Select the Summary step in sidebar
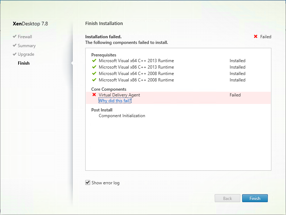 click(27, 46)
